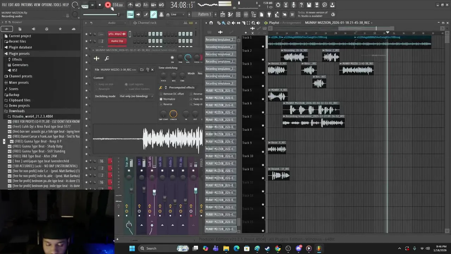Pause playback with the pause button

tap(92, 5)
